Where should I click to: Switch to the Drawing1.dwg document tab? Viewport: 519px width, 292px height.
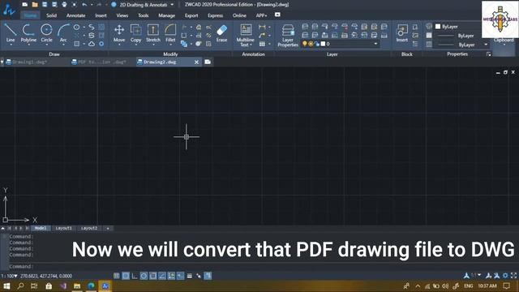pyautogui.click(x=30, y=62)
